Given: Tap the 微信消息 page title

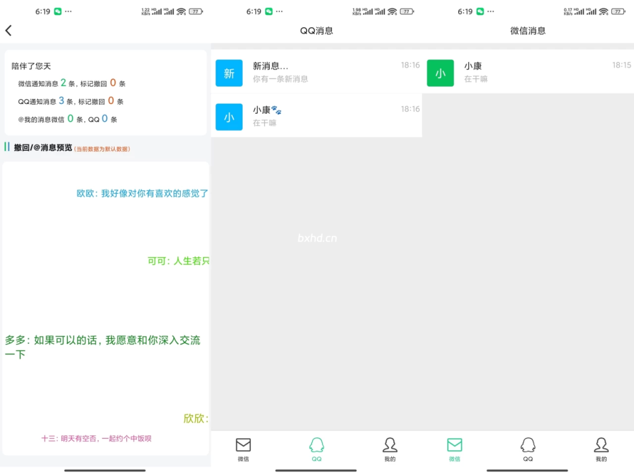Looking at the screenshot, I should tap(528, 31).
